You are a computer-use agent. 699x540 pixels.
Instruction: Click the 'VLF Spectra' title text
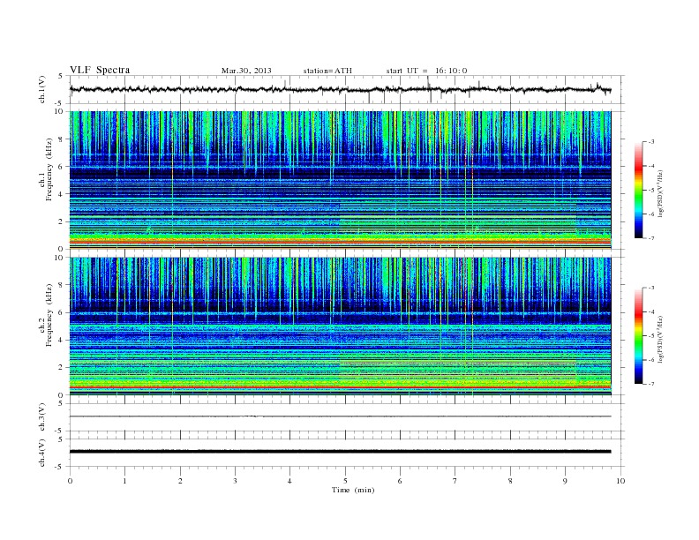100,70
